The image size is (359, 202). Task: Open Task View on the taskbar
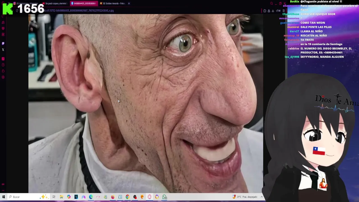tap(54, 197)
